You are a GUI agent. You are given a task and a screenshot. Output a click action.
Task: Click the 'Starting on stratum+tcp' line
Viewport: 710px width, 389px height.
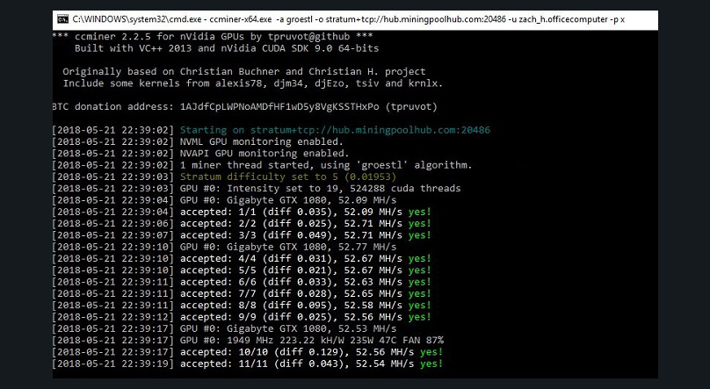272,130
